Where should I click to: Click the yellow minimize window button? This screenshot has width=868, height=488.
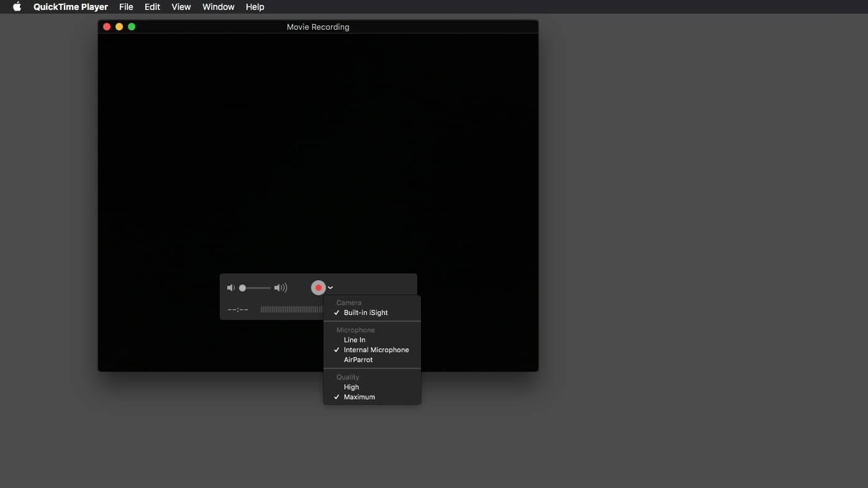click(119, 27)
